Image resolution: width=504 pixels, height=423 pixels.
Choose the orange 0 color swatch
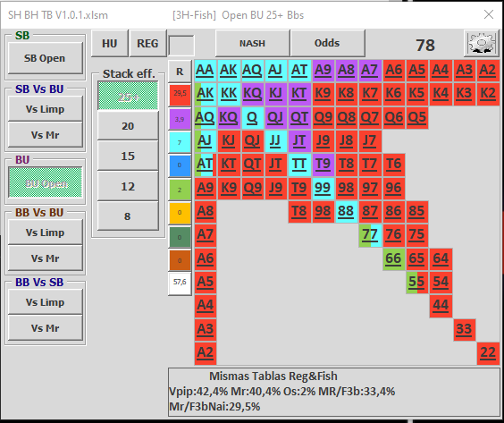pos(180,212)
